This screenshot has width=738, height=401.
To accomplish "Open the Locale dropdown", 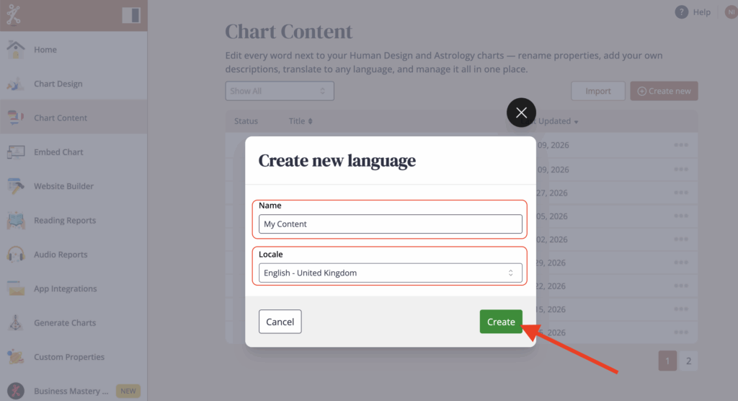I will point(390,273).
